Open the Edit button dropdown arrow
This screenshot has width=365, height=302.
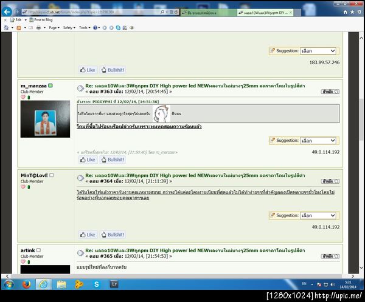pyautogui.click(x=26, y=20)
